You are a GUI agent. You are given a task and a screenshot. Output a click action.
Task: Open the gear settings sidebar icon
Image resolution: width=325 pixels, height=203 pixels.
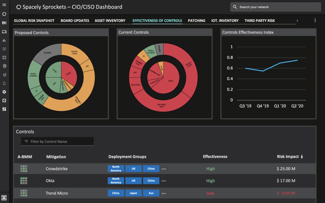pyautogui.click(x=4, y=92)
